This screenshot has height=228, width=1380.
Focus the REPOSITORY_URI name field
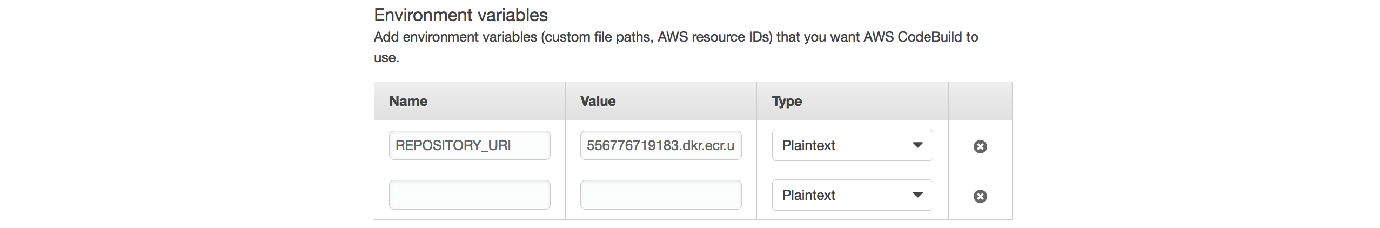coord(470,145)
